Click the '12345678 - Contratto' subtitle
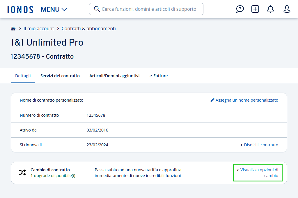 tap(42, 56)
